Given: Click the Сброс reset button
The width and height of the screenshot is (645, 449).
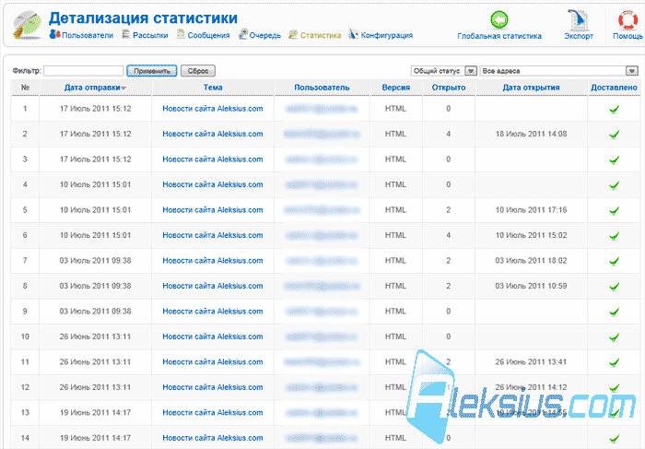Looking at the screenshot, I should (x=198, y=71).
